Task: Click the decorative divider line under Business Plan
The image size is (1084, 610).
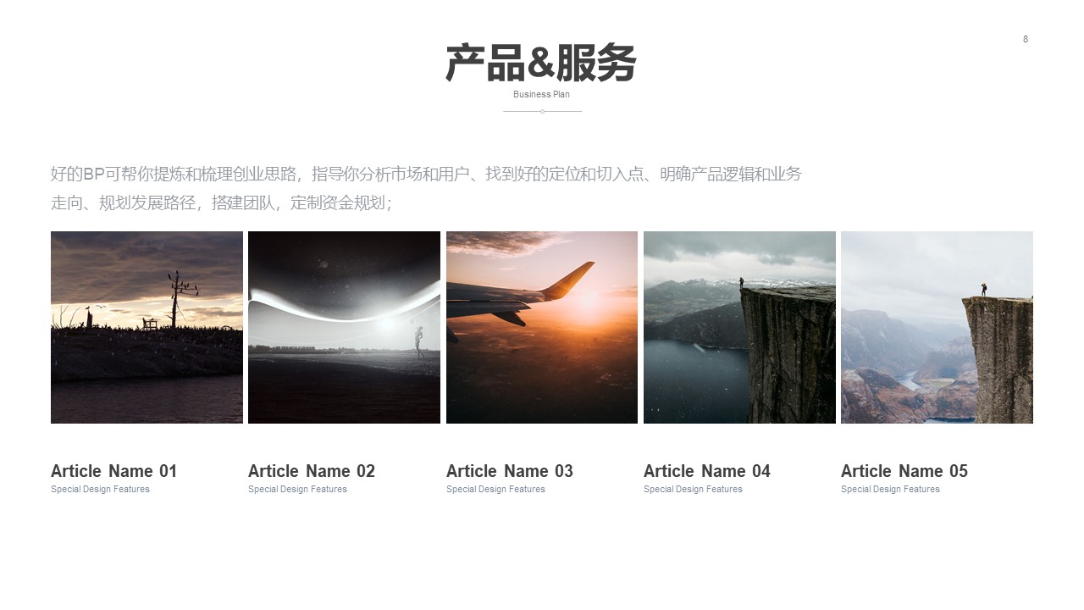Action: (x=542, y=111)
